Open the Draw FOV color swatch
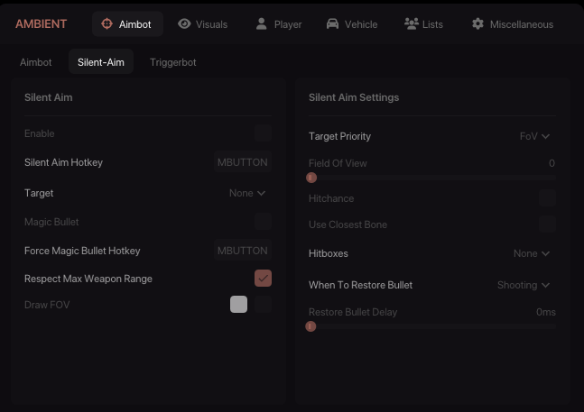The width and height of the screenshot is (584, 412). point(238,305)
